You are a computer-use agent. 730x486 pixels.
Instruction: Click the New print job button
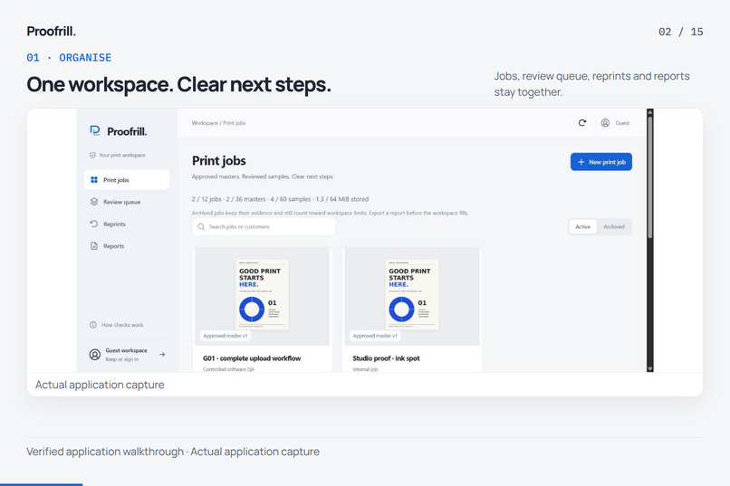pos(601,162)
